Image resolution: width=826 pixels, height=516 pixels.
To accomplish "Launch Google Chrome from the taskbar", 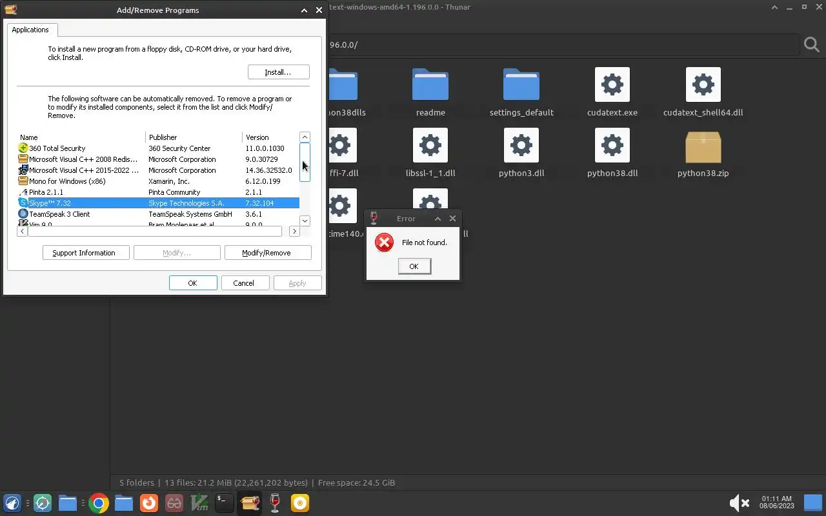I will (x=99, y=503).
